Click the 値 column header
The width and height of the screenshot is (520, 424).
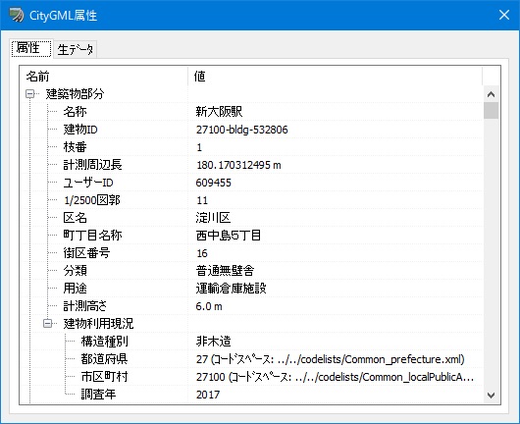(x=335, y=77)
